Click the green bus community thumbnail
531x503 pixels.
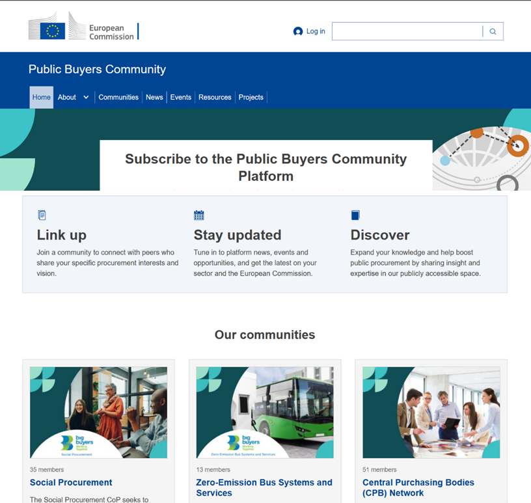click(265, 412)
